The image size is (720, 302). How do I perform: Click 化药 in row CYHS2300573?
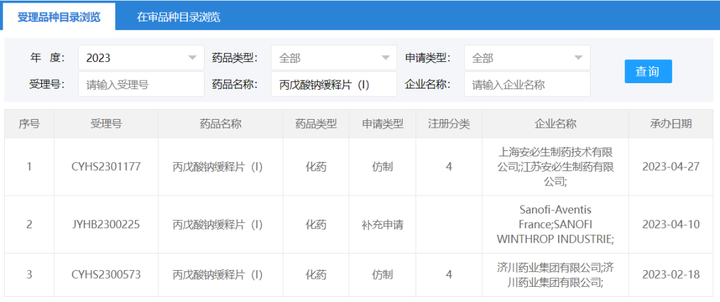pyautogui.click(x=316, y=275)
